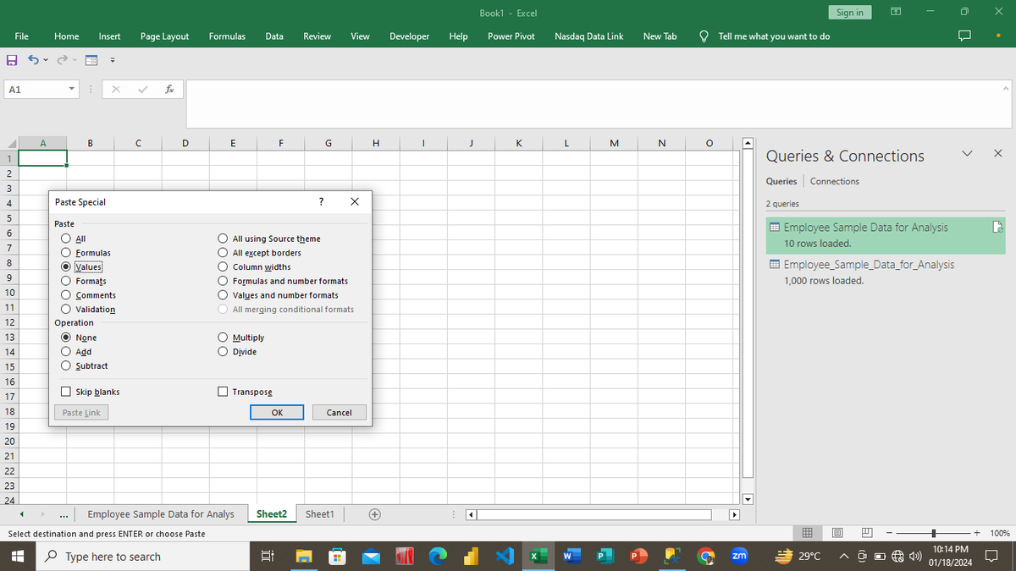The image size is (1016, 571).
Task: Open the Nasdaq Data Link tab
Action: point(588,36)
